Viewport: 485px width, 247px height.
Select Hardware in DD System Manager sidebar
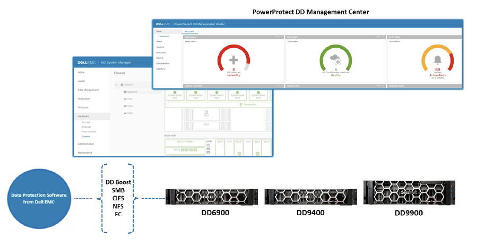[x=92, y=116]
